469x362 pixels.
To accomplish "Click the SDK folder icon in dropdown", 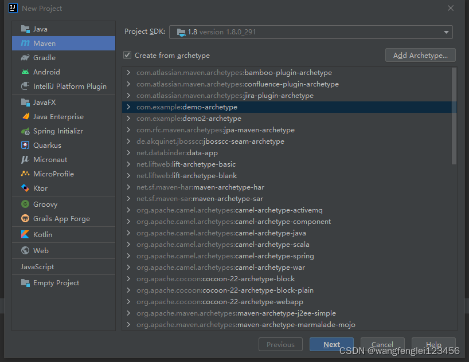I will point(181,32).
